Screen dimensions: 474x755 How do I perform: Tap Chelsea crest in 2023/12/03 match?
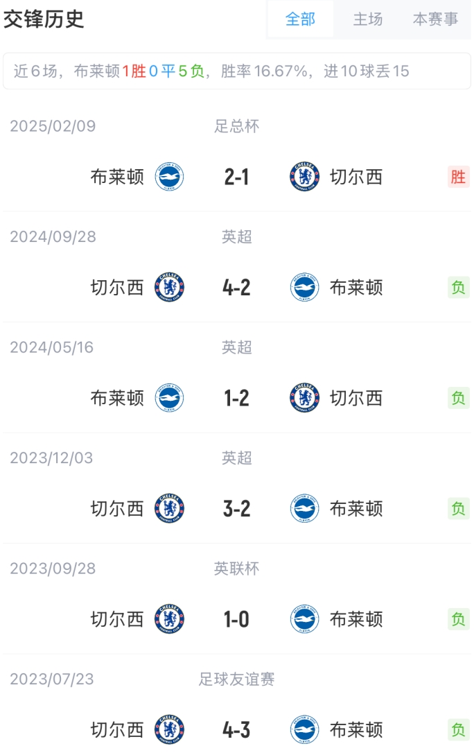(169, 509)
